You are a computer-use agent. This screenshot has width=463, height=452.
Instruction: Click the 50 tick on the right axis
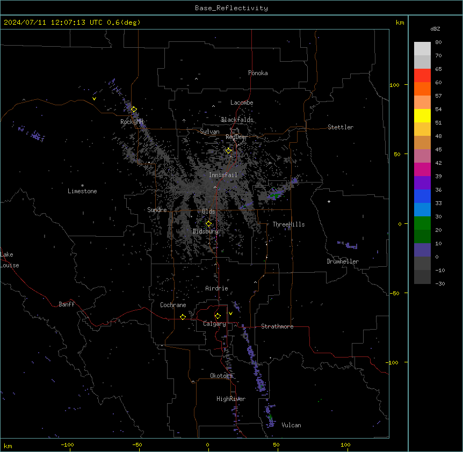(397, 154)
